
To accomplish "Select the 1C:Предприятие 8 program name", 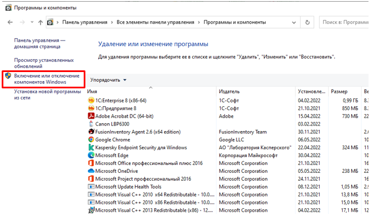I will click(116, 108).
